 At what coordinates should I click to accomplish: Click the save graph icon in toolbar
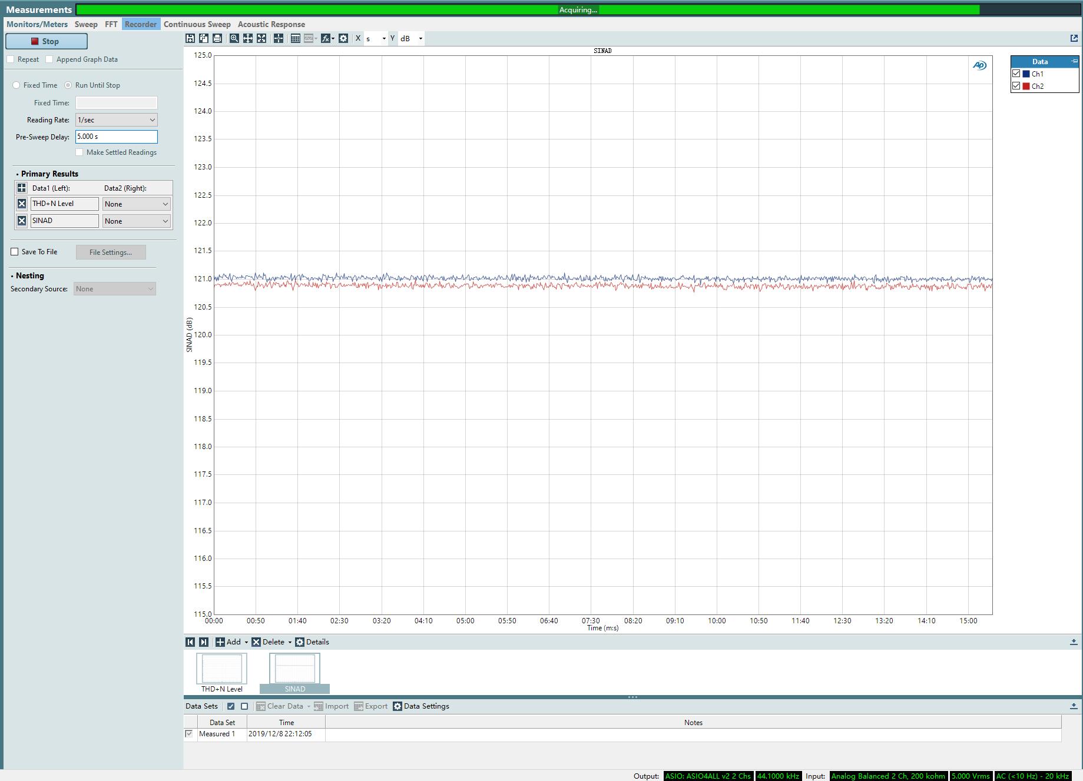click(190, 38)
